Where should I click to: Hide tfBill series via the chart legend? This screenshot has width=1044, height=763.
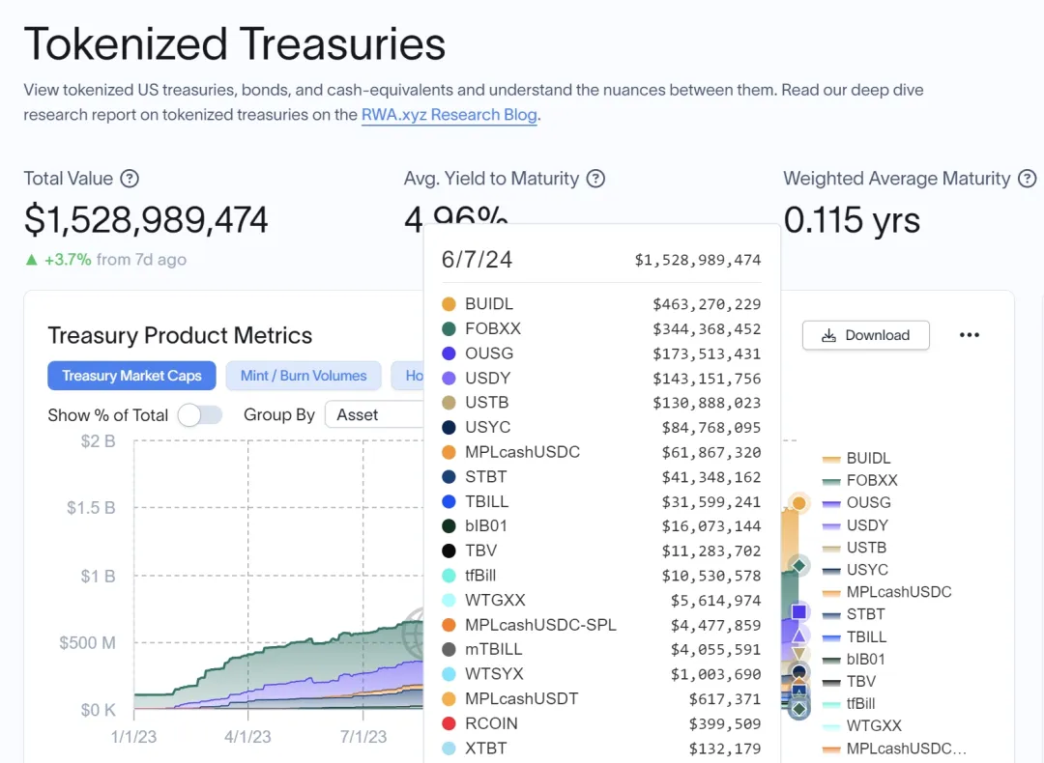(849, 703)
